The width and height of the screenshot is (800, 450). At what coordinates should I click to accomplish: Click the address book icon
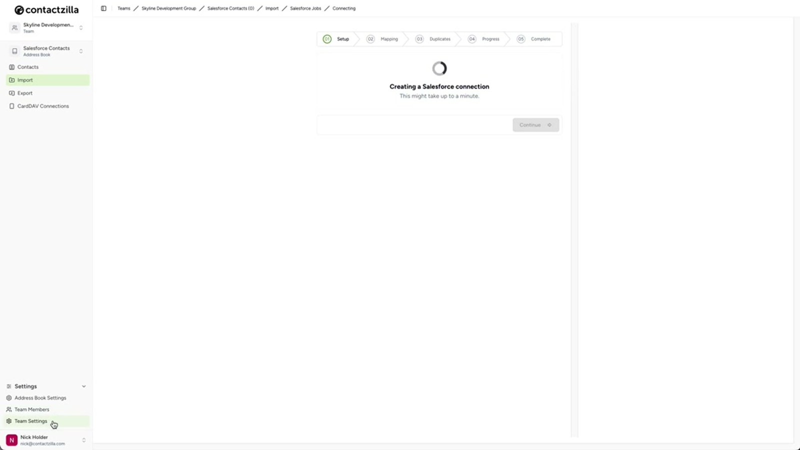14,51
